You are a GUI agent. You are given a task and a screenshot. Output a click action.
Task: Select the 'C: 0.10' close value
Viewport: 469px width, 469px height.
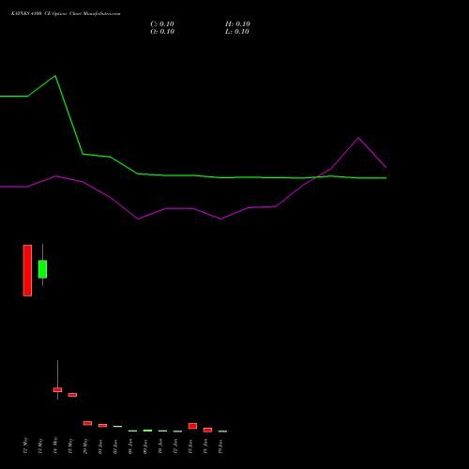(162, 24)
